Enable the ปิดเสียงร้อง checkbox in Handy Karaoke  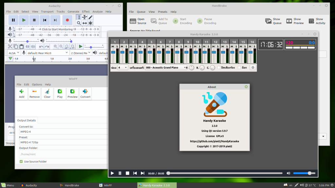(x=219, y=67)
